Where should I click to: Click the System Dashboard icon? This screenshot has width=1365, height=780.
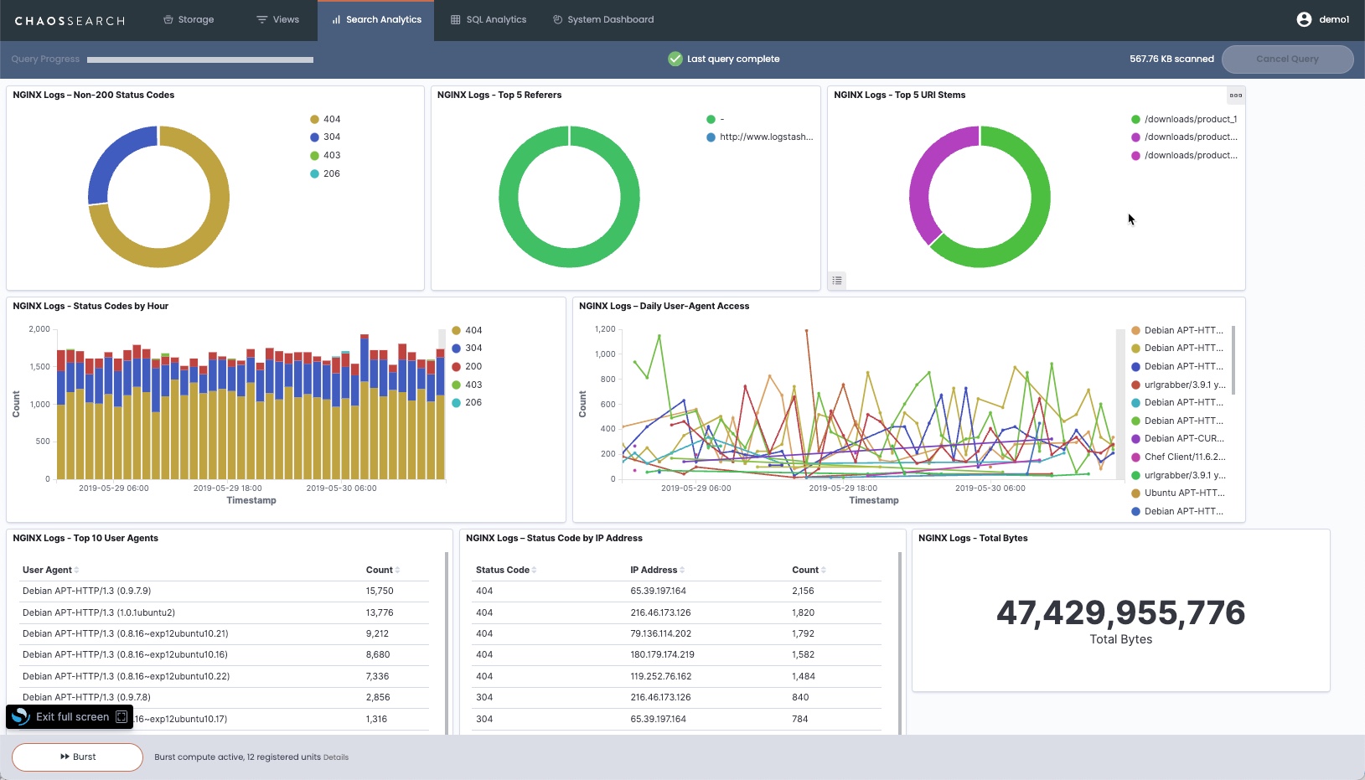(x=557, y=20)
